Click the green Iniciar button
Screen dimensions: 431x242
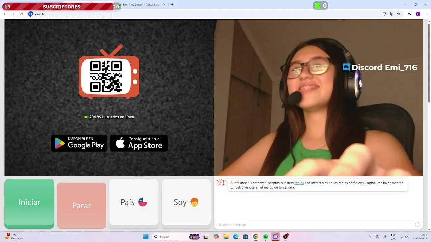coord(29,204)
